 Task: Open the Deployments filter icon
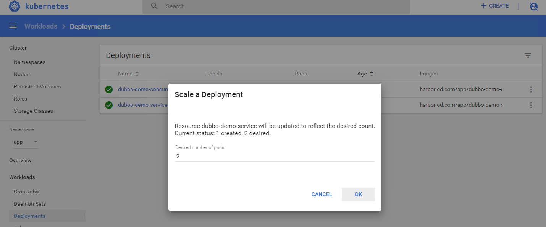tap(528, 55)
